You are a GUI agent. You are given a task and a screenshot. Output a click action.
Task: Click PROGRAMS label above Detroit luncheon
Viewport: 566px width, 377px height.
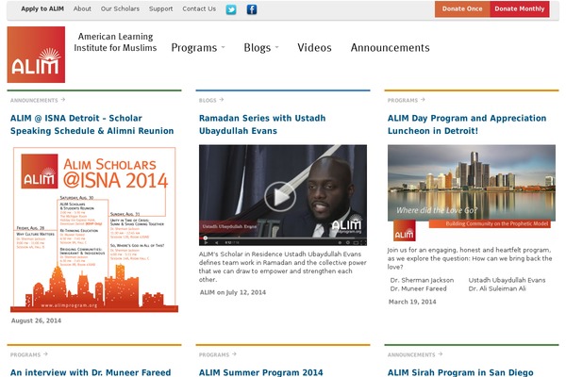click(403, 100)
